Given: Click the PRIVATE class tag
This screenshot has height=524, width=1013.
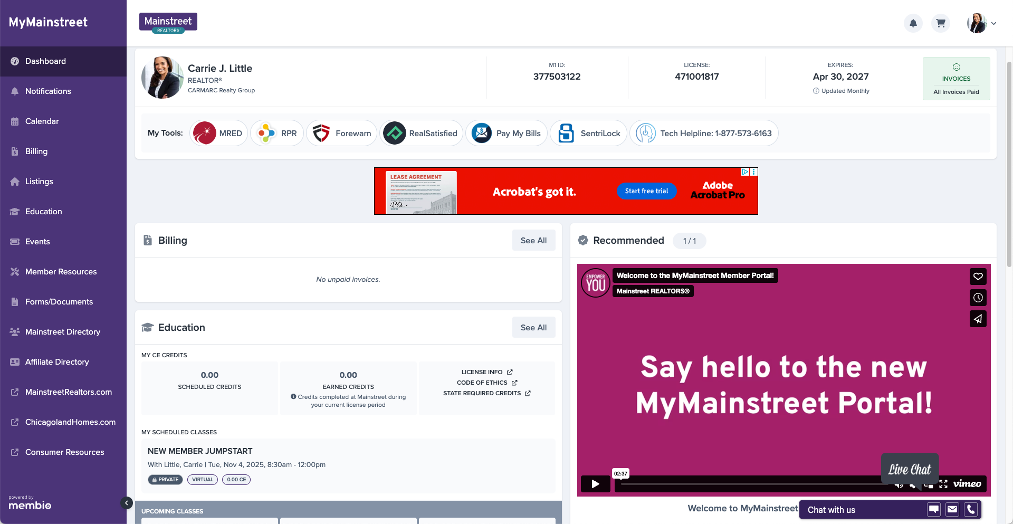Looking at the screenshot, I should click(165, 480).
